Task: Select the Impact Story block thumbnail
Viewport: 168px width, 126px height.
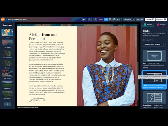Action: click(x=154, y=97)
